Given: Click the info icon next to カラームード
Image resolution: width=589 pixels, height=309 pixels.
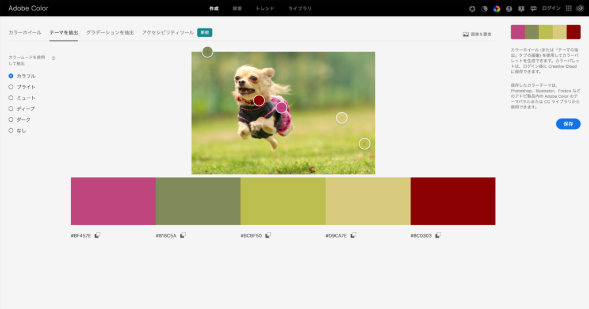Looking at the screenshot, I should point(53,58).
